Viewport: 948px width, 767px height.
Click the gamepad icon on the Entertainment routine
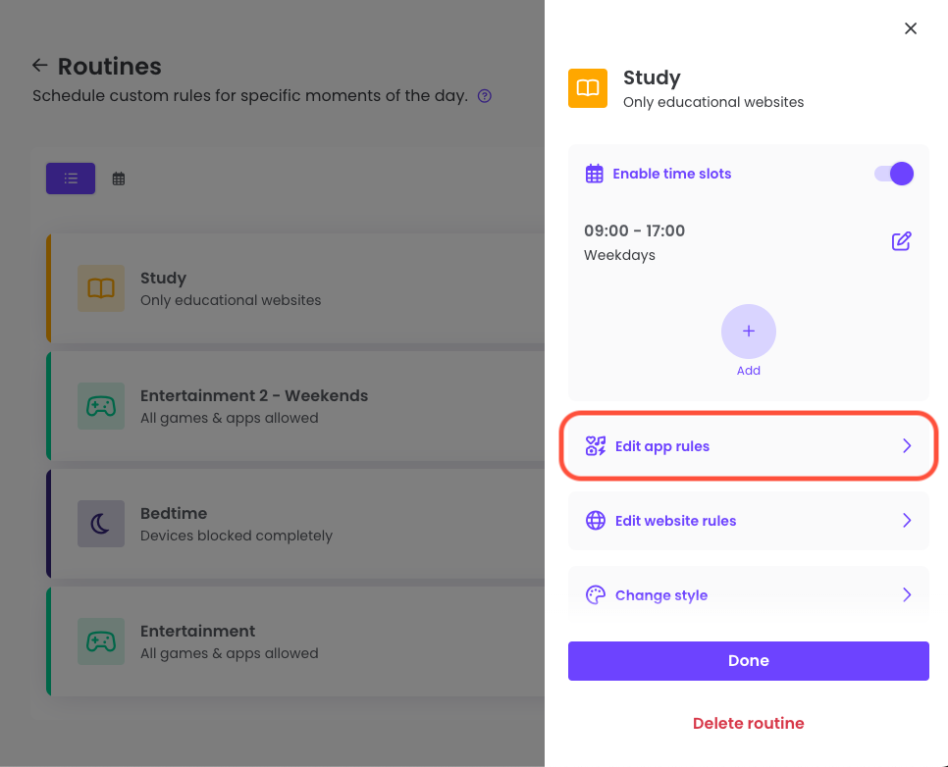coord(101,640)
